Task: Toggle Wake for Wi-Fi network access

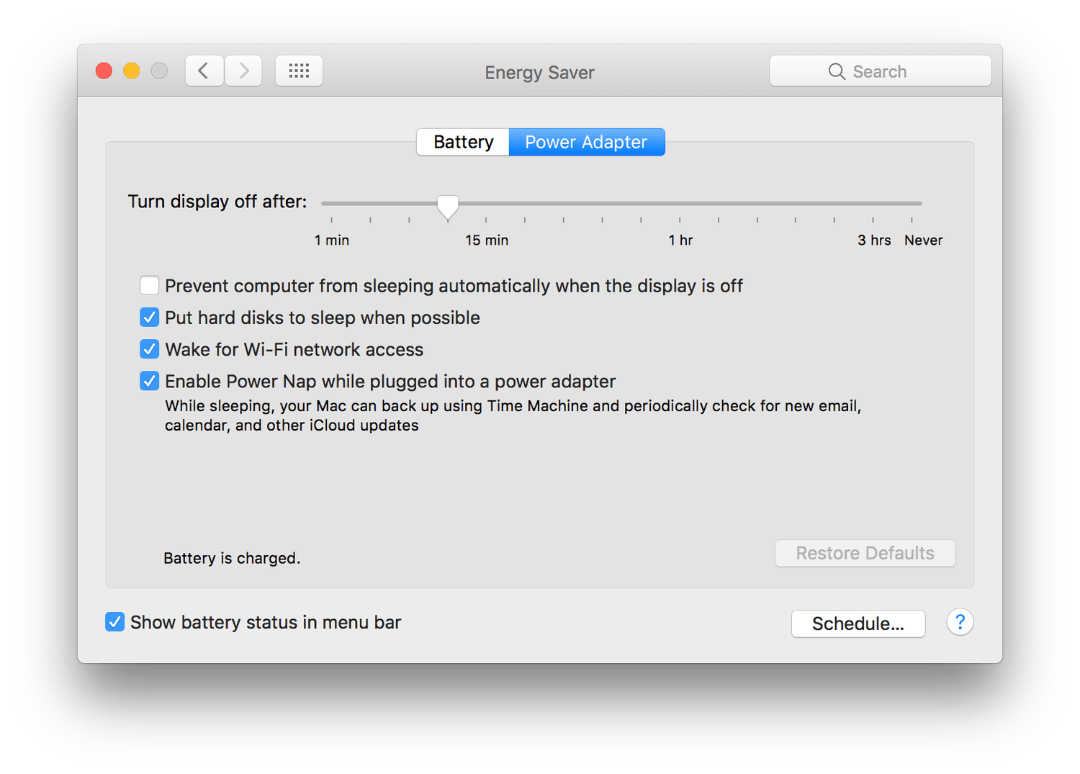Action: click(x=150, y=349)
